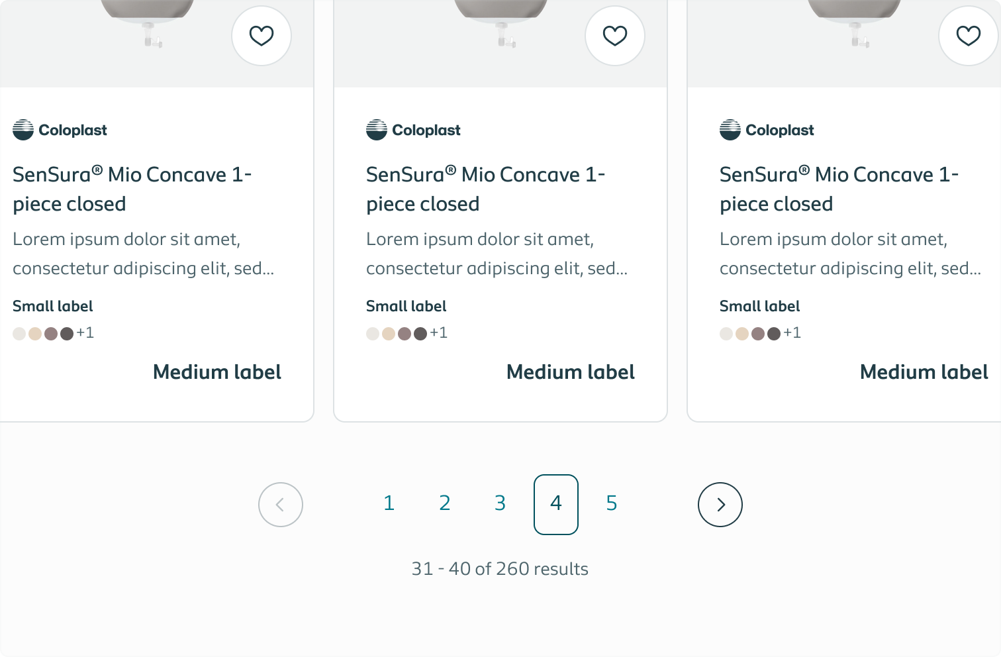
Task: Click the Coloplast logo on the third card
Action: [767, 130]
